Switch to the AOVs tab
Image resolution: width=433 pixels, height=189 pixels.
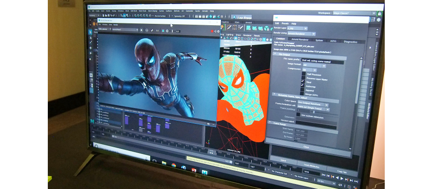[333, 41]
